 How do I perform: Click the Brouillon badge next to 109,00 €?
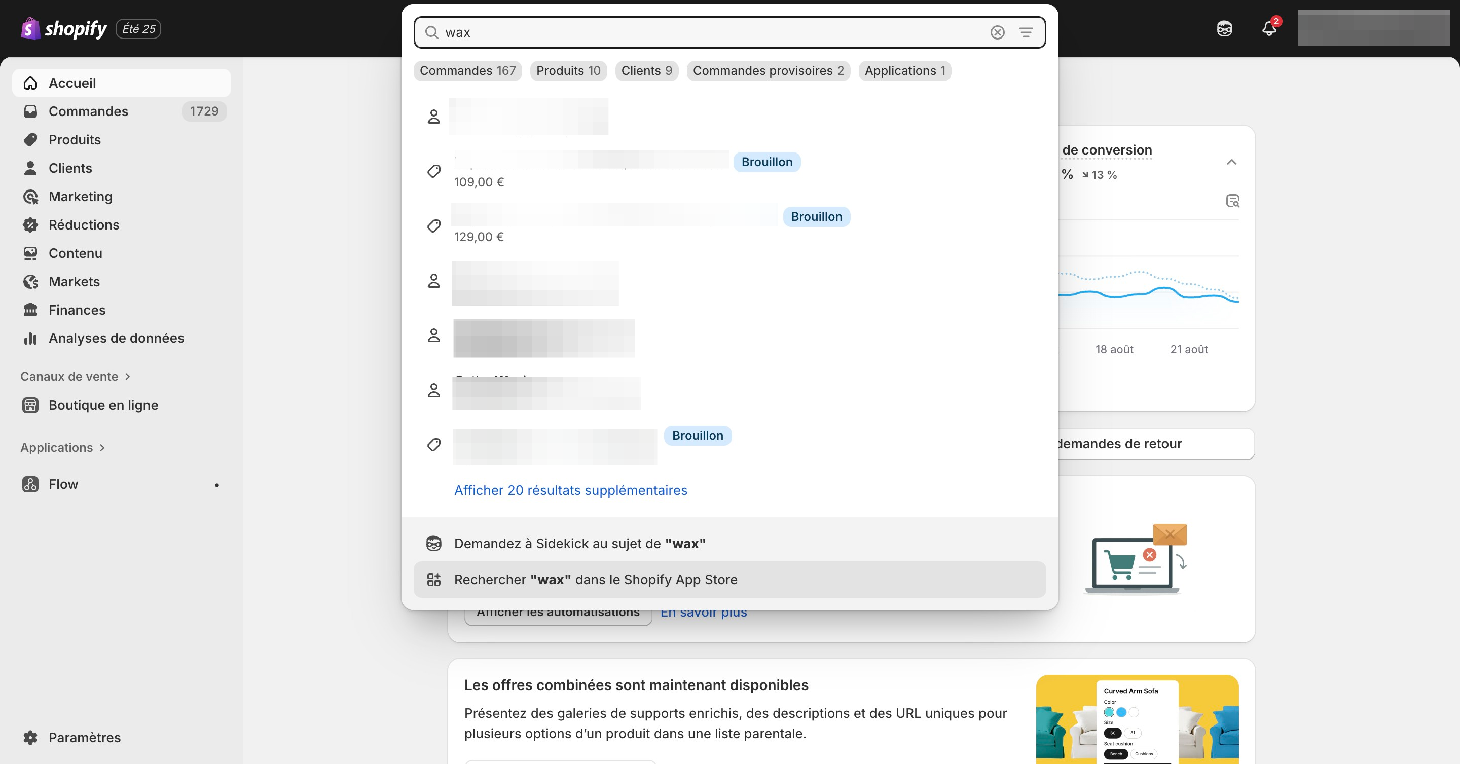[x=767, y=162]
